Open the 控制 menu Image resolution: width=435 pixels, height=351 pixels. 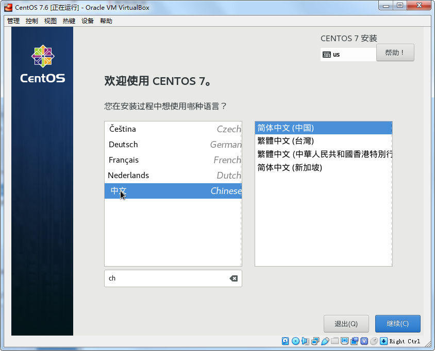point(32,21)
